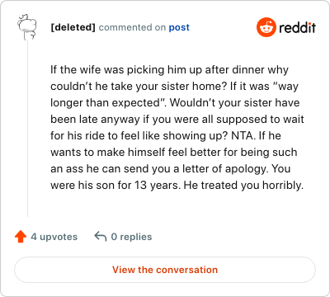Click the phrase "way longer than expected"
330x297 pixels.
pos(175,94)
